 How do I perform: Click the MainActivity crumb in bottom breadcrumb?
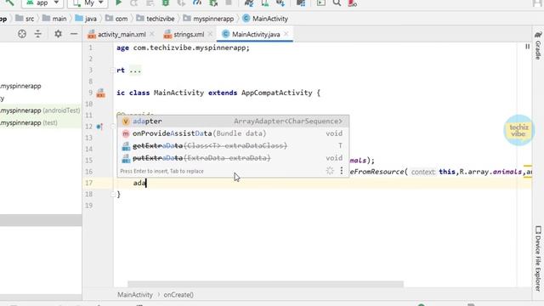[x=135, y=295]
